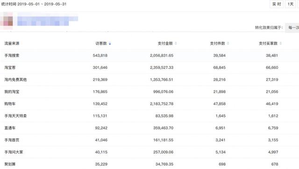Switch to 1天 time range
The height and width of the screenshot is (169, 299).
291,4
